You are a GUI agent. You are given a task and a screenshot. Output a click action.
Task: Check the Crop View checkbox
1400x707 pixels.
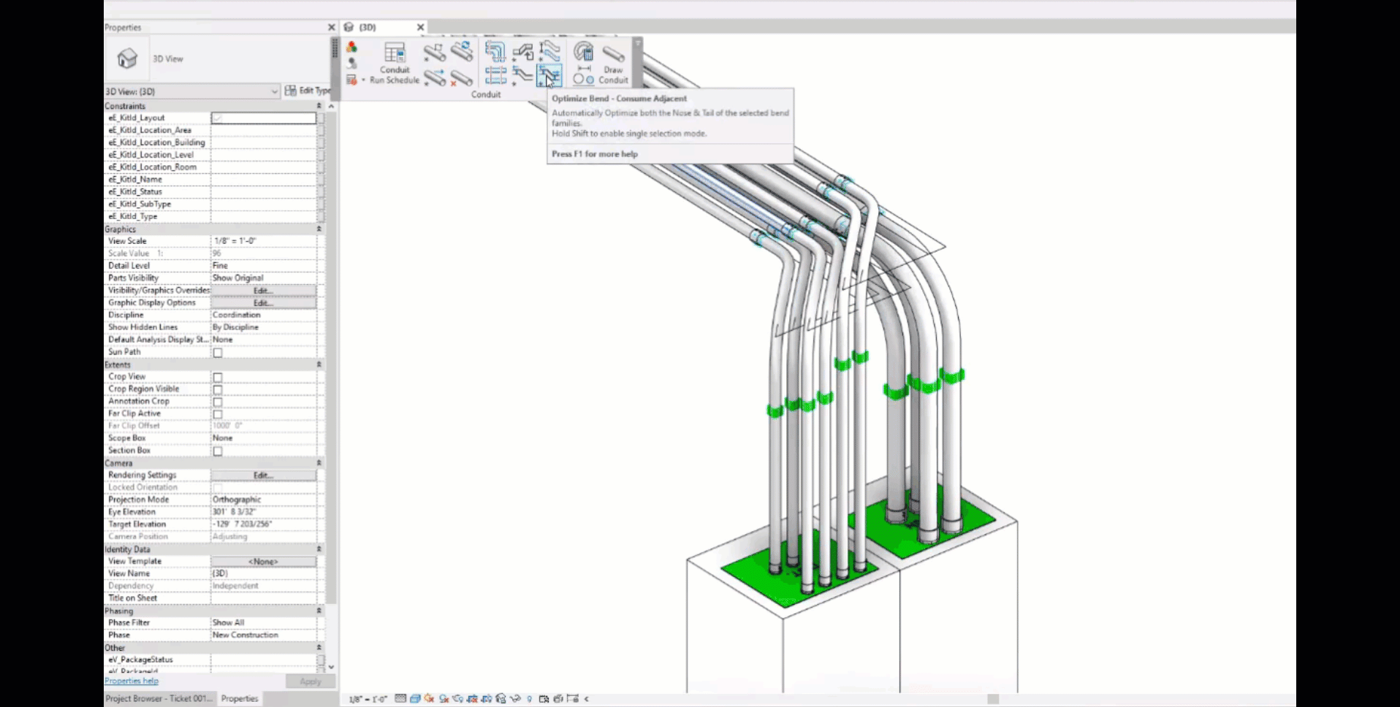pos(218,378)
